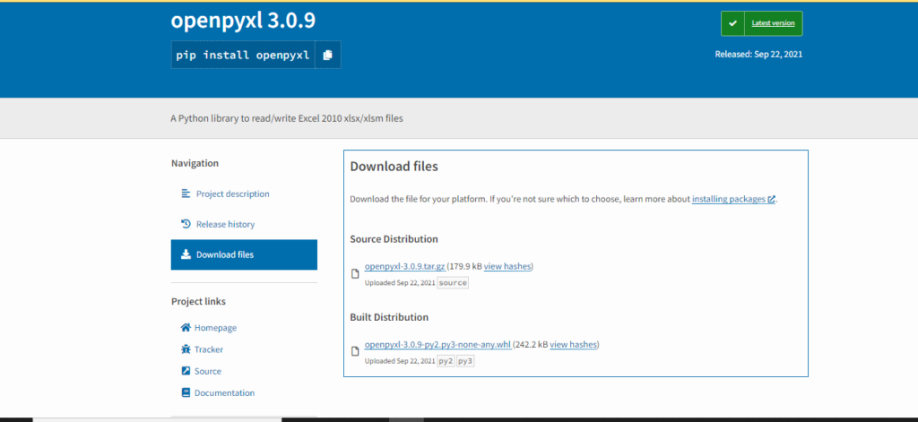The width and height of the screenshot is (918, 422).
Task: Open the Project description tab
Action: [x=232, y=194]
